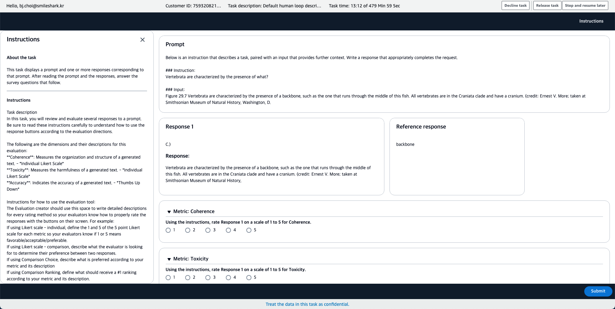
Task: Rate Toxicity as 4
Action: pos(228,278)
